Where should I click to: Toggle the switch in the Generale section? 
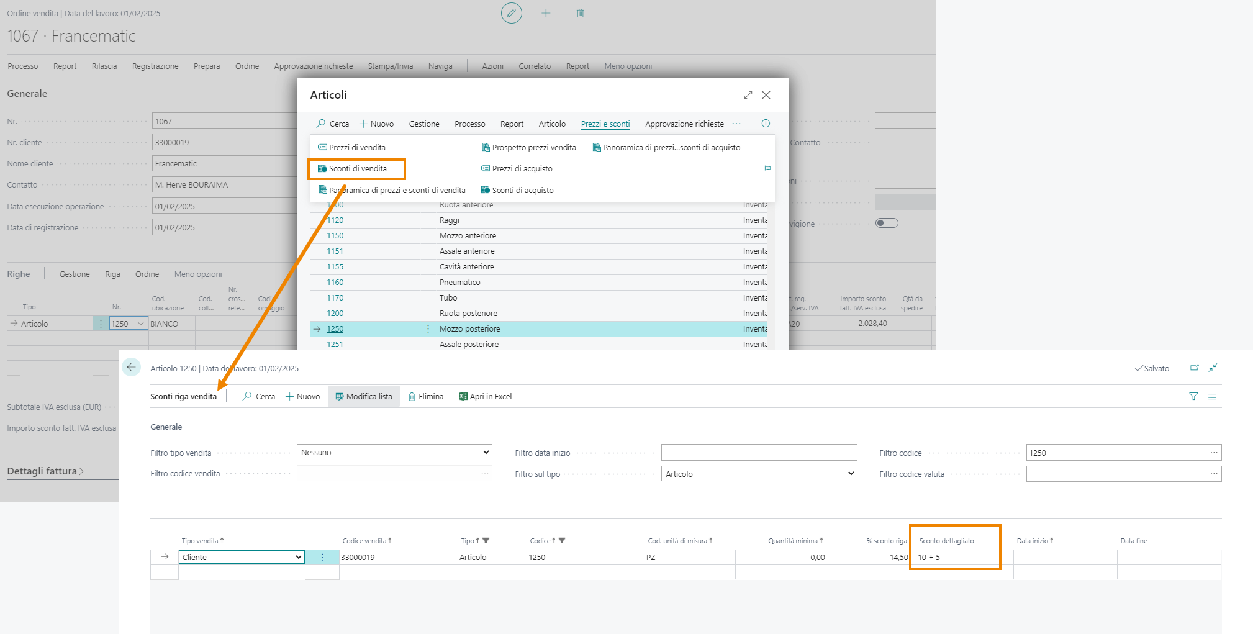[x=886, y=223]
